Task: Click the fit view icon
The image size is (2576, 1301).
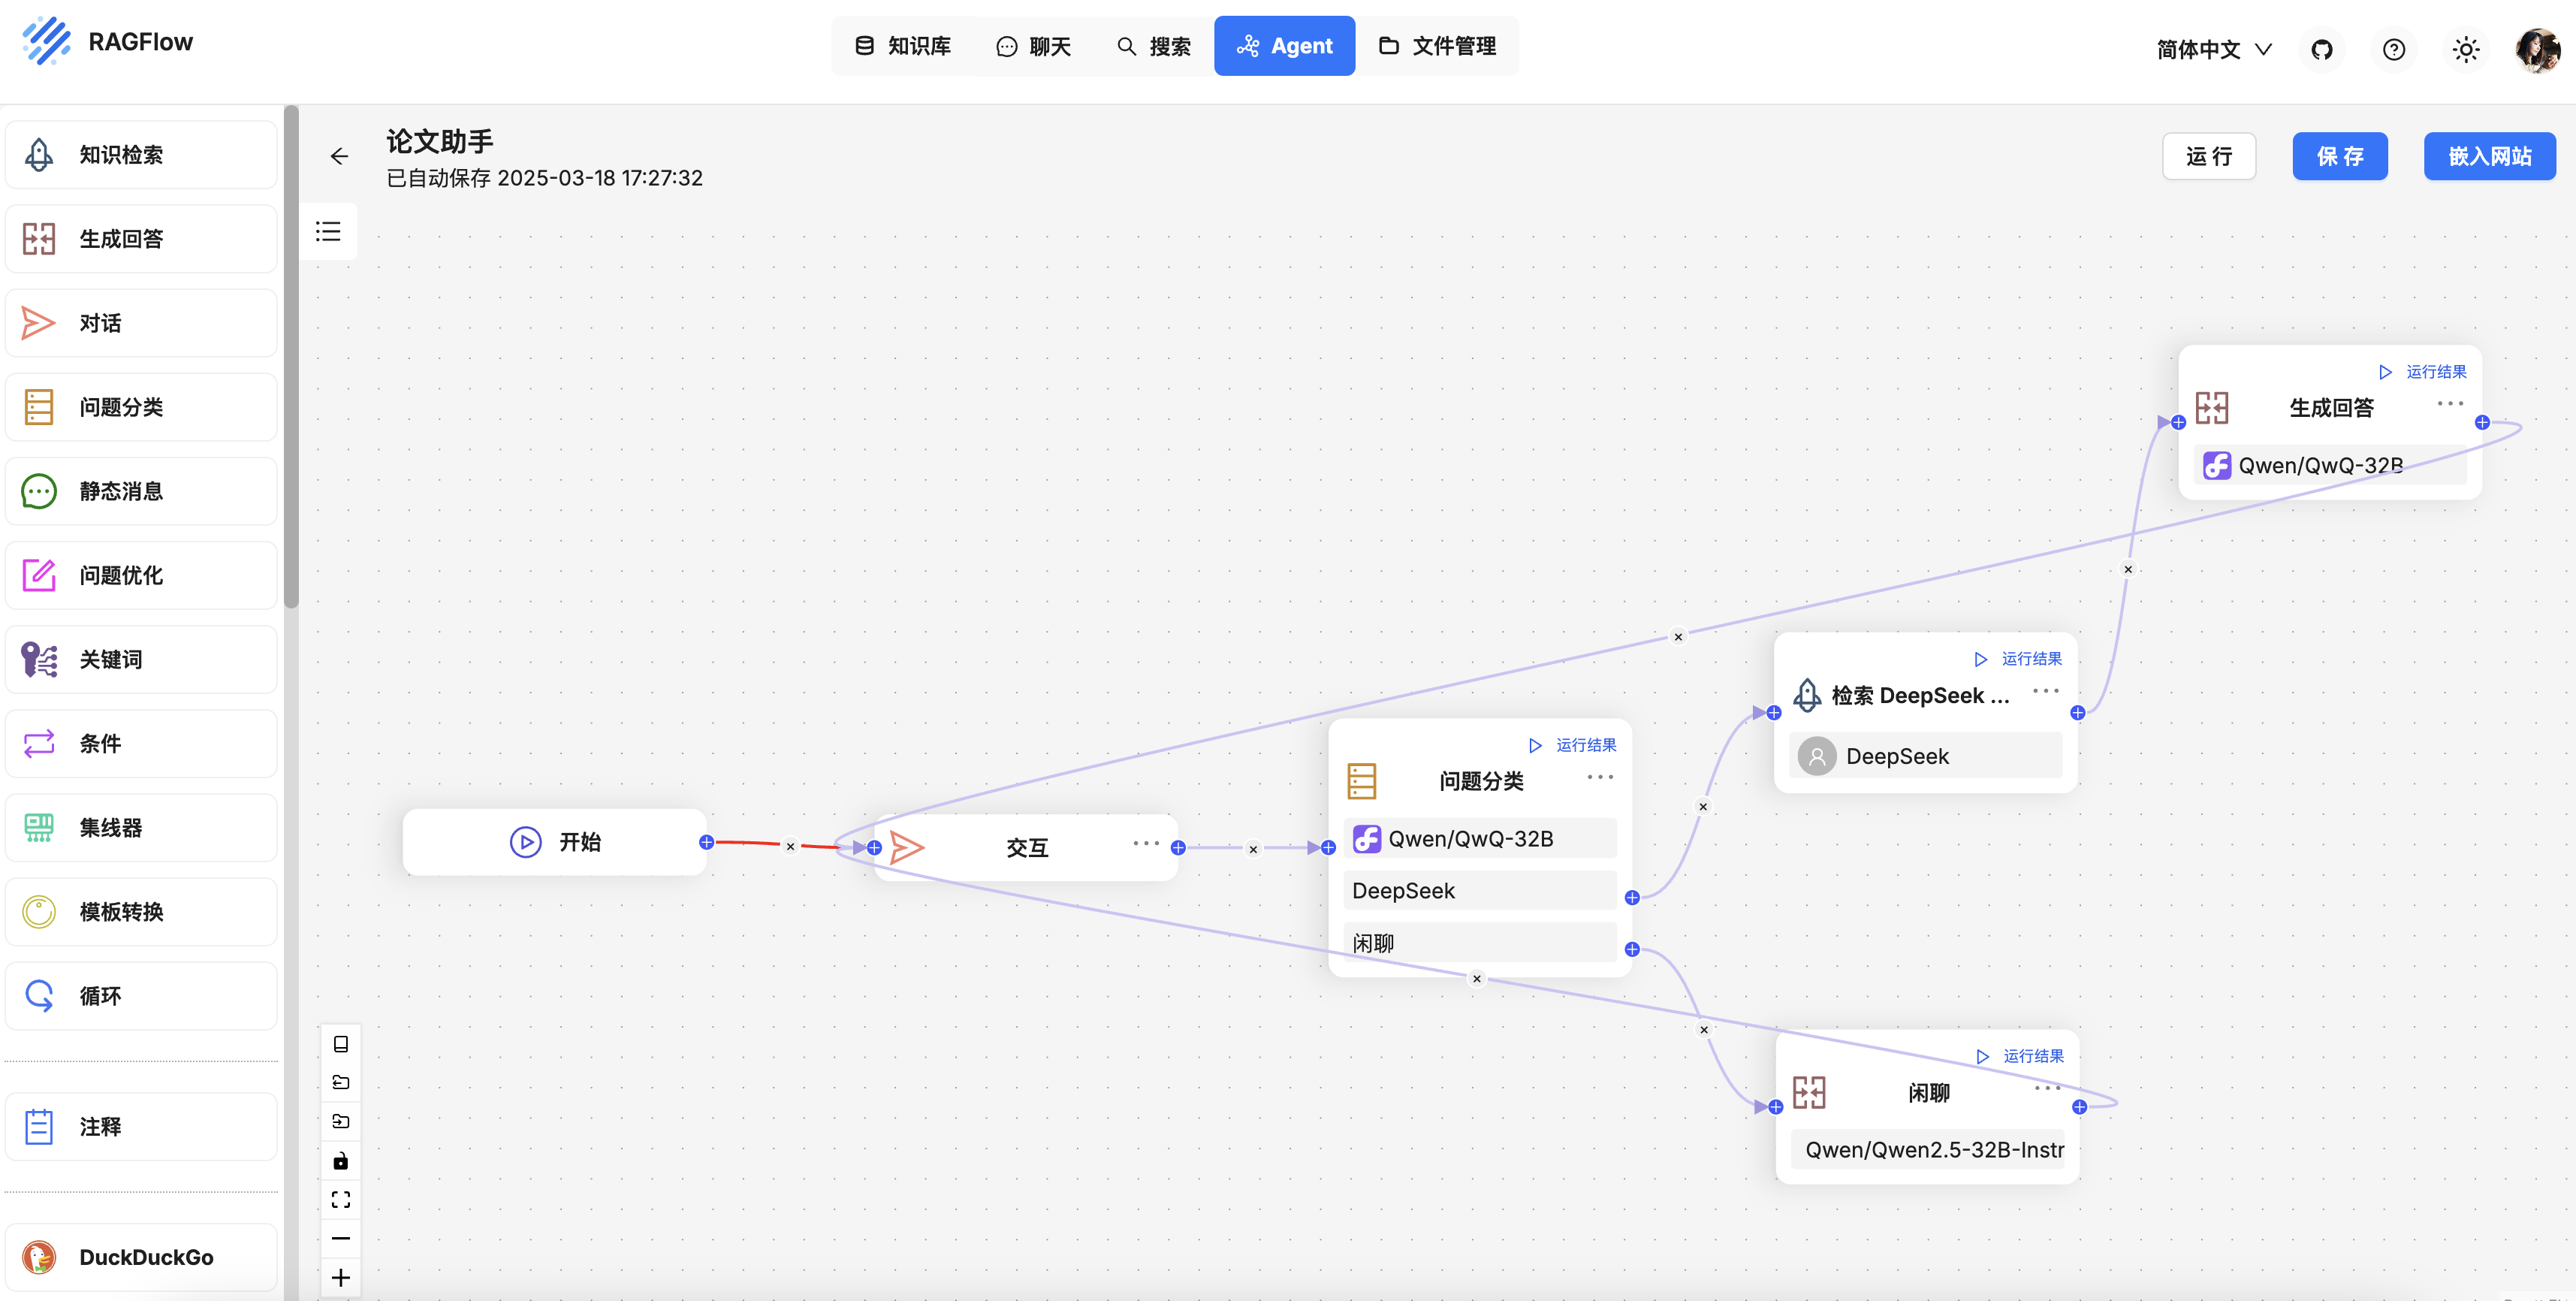Action: click(340, 1199)
